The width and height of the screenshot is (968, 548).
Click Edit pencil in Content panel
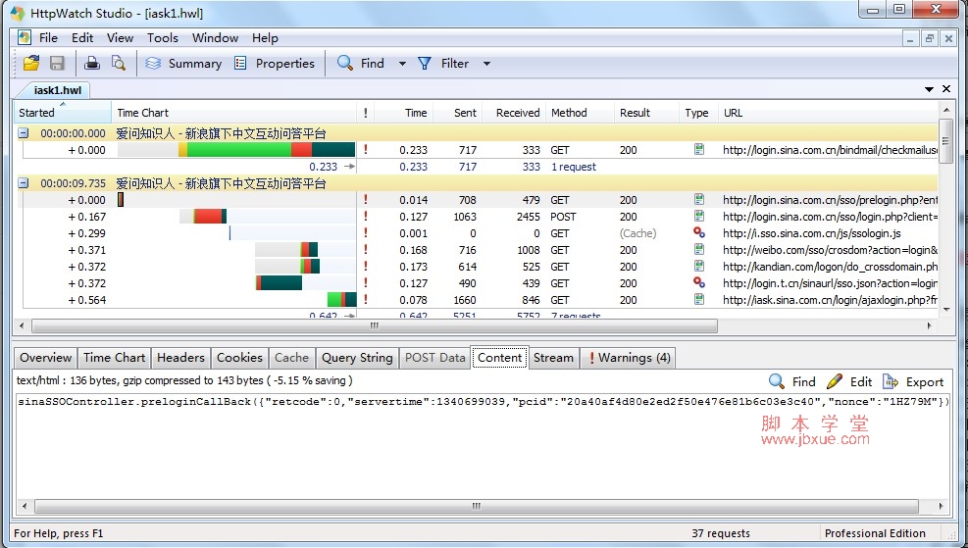click(849, 381)
